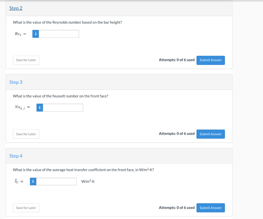Click the Step 3 section header
Viewport: 263px width, 219px height.
click(16, 82)
